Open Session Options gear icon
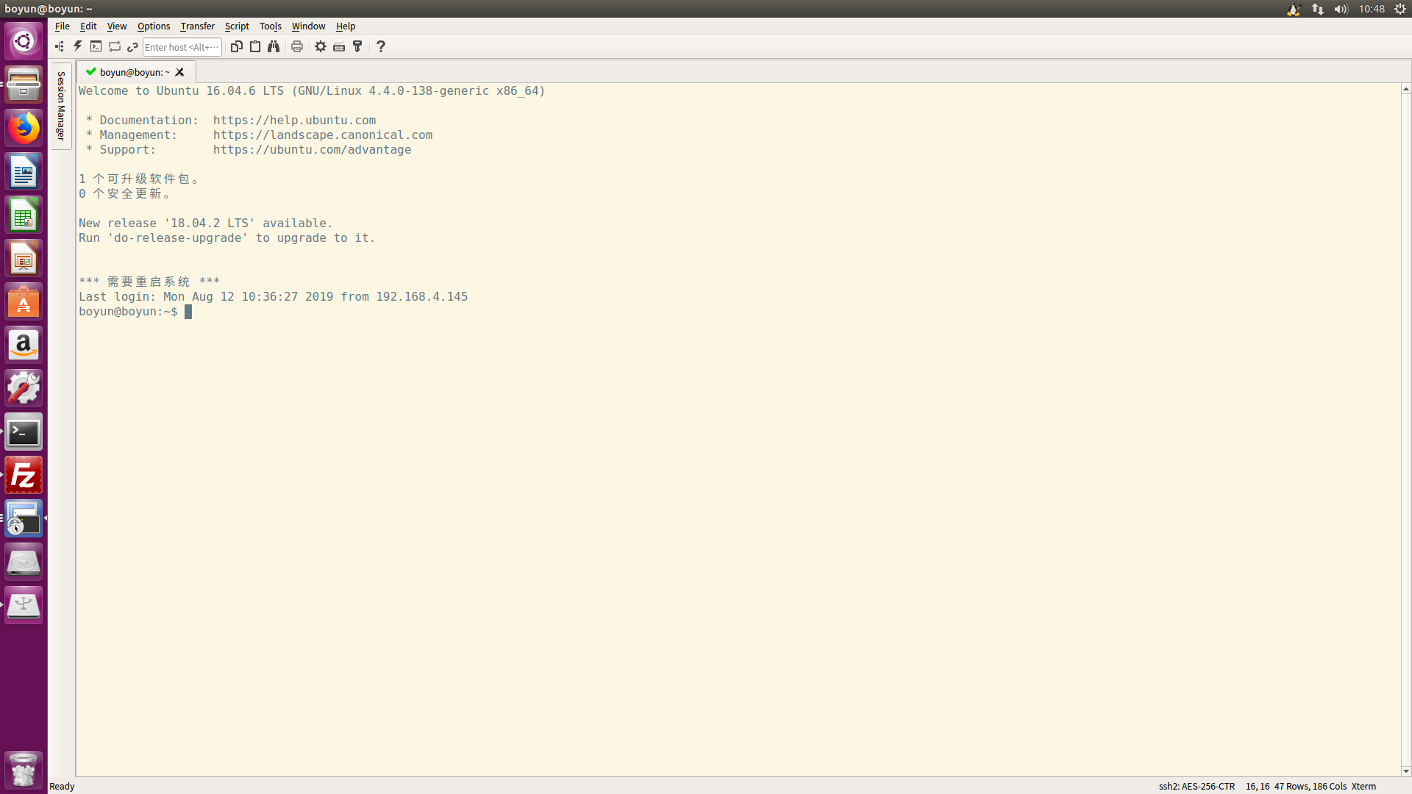Screen dimensions: 1412x794 321,46
